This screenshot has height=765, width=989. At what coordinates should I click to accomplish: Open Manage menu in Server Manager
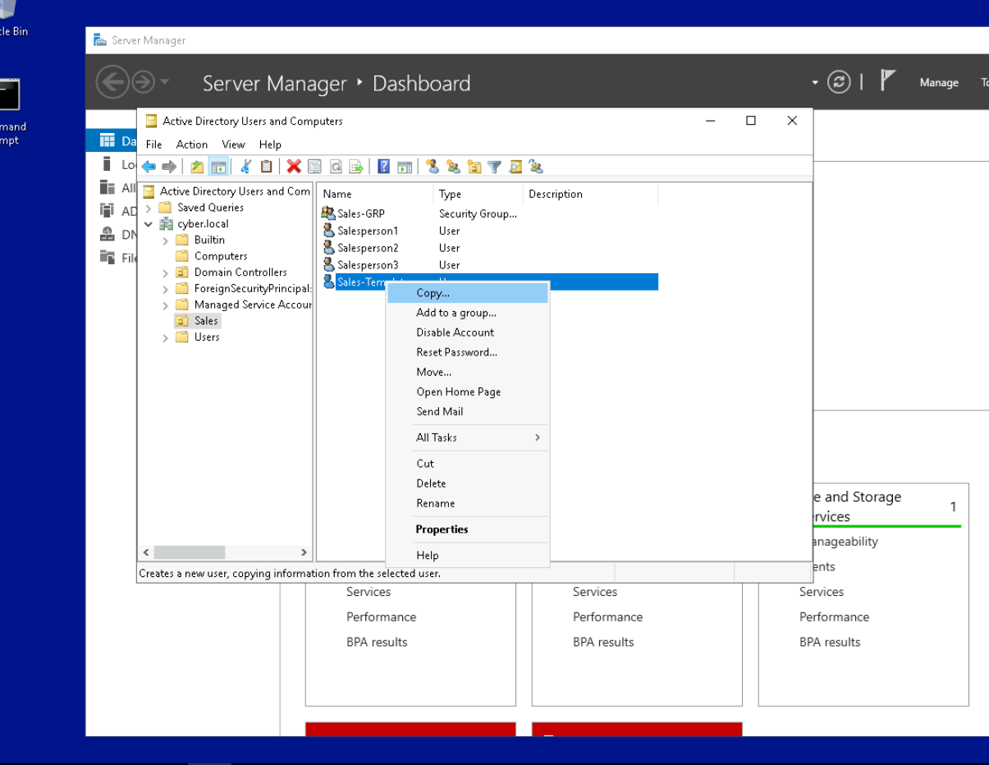click(x=939, y=82)
